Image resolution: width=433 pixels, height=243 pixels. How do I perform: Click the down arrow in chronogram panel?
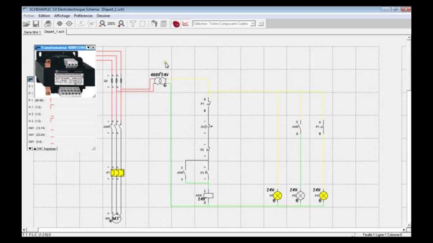click(x=30, y=148)
